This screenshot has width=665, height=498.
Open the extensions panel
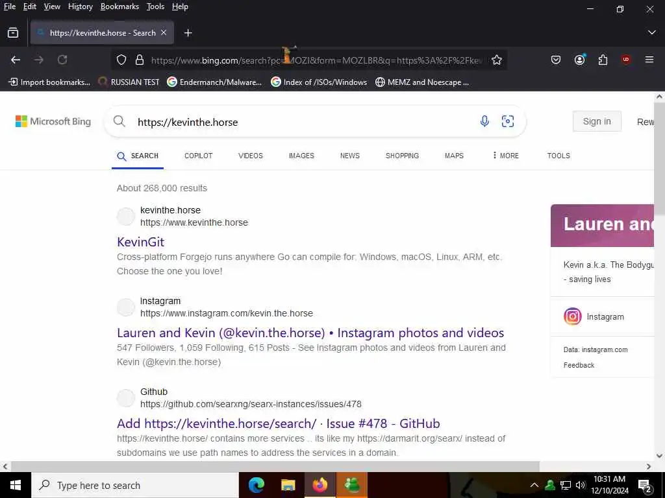(603, 60)
